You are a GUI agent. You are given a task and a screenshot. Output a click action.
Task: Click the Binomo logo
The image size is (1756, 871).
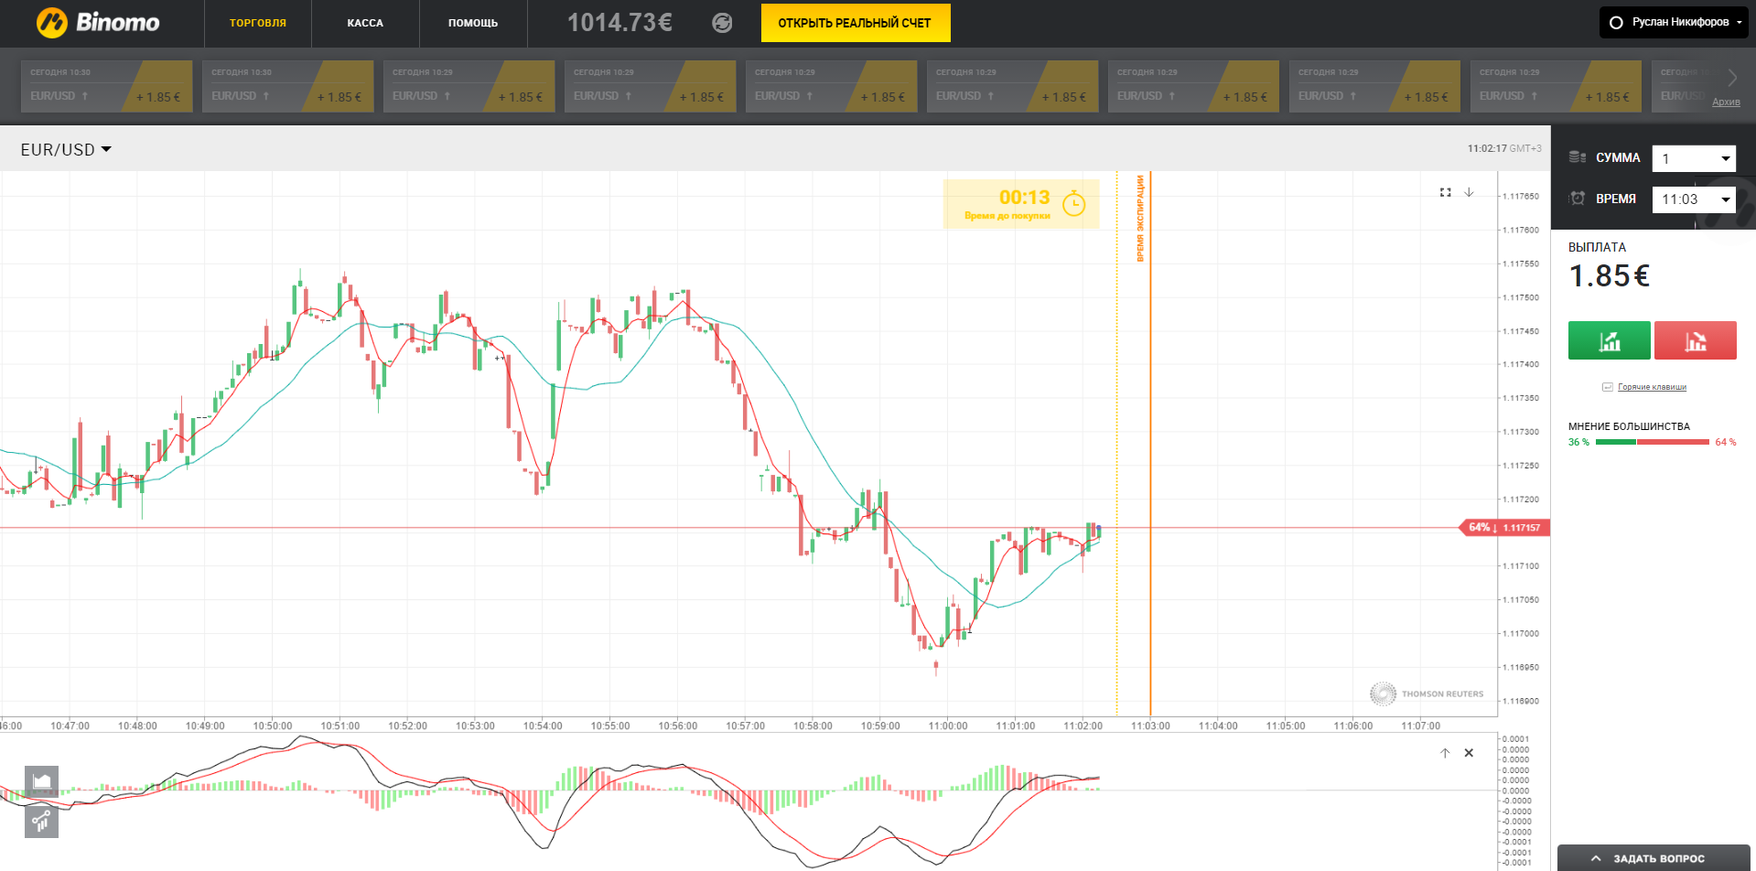click(x=98, y=22)
